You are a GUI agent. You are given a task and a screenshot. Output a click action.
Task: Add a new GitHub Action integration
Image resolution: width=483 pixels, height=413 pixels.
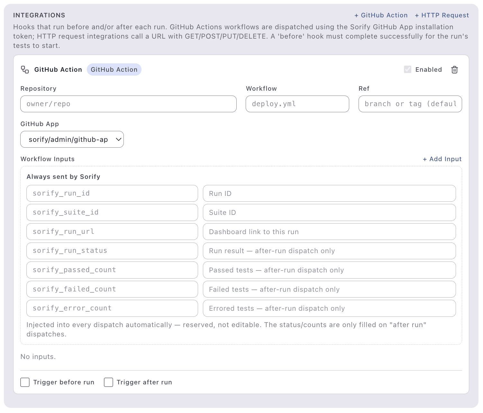[381, 15]
